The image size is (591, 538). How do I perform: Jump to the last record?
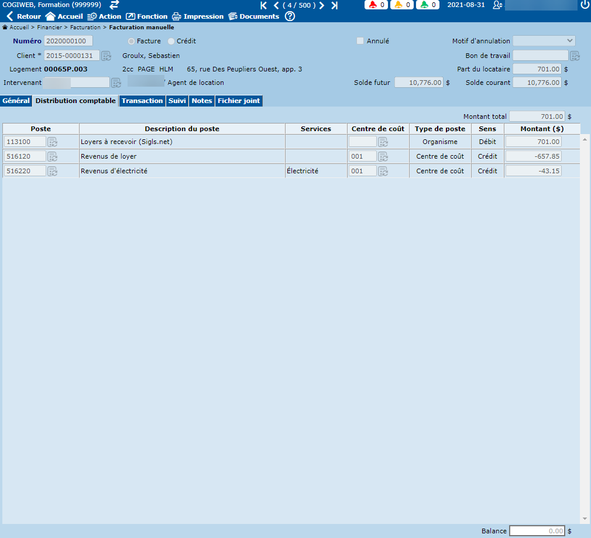pos(334,5)
